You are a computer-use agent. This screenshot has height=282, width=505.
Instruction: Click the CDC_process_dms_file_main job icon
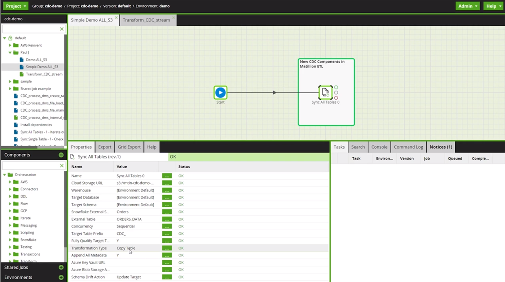(x=16, y=110)
